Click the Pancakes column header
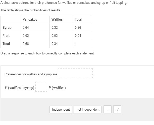This screenshot has height=125, width=154. click(30, 20)
